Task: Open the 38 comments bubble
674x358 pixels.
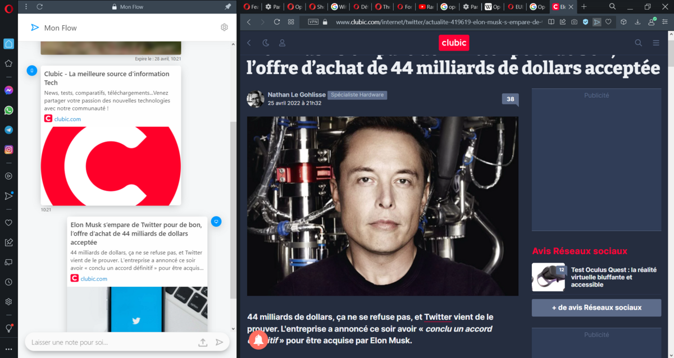Action: tap(510, 99)
